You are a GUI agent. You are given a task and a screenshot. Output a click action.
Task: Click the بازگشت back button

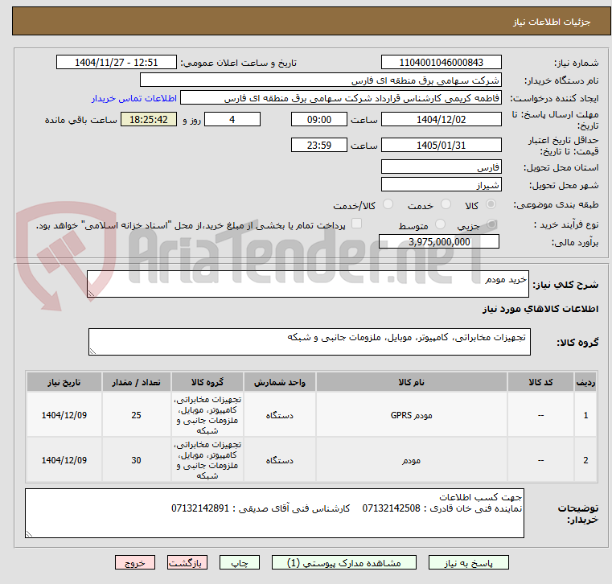coord(187,563)
